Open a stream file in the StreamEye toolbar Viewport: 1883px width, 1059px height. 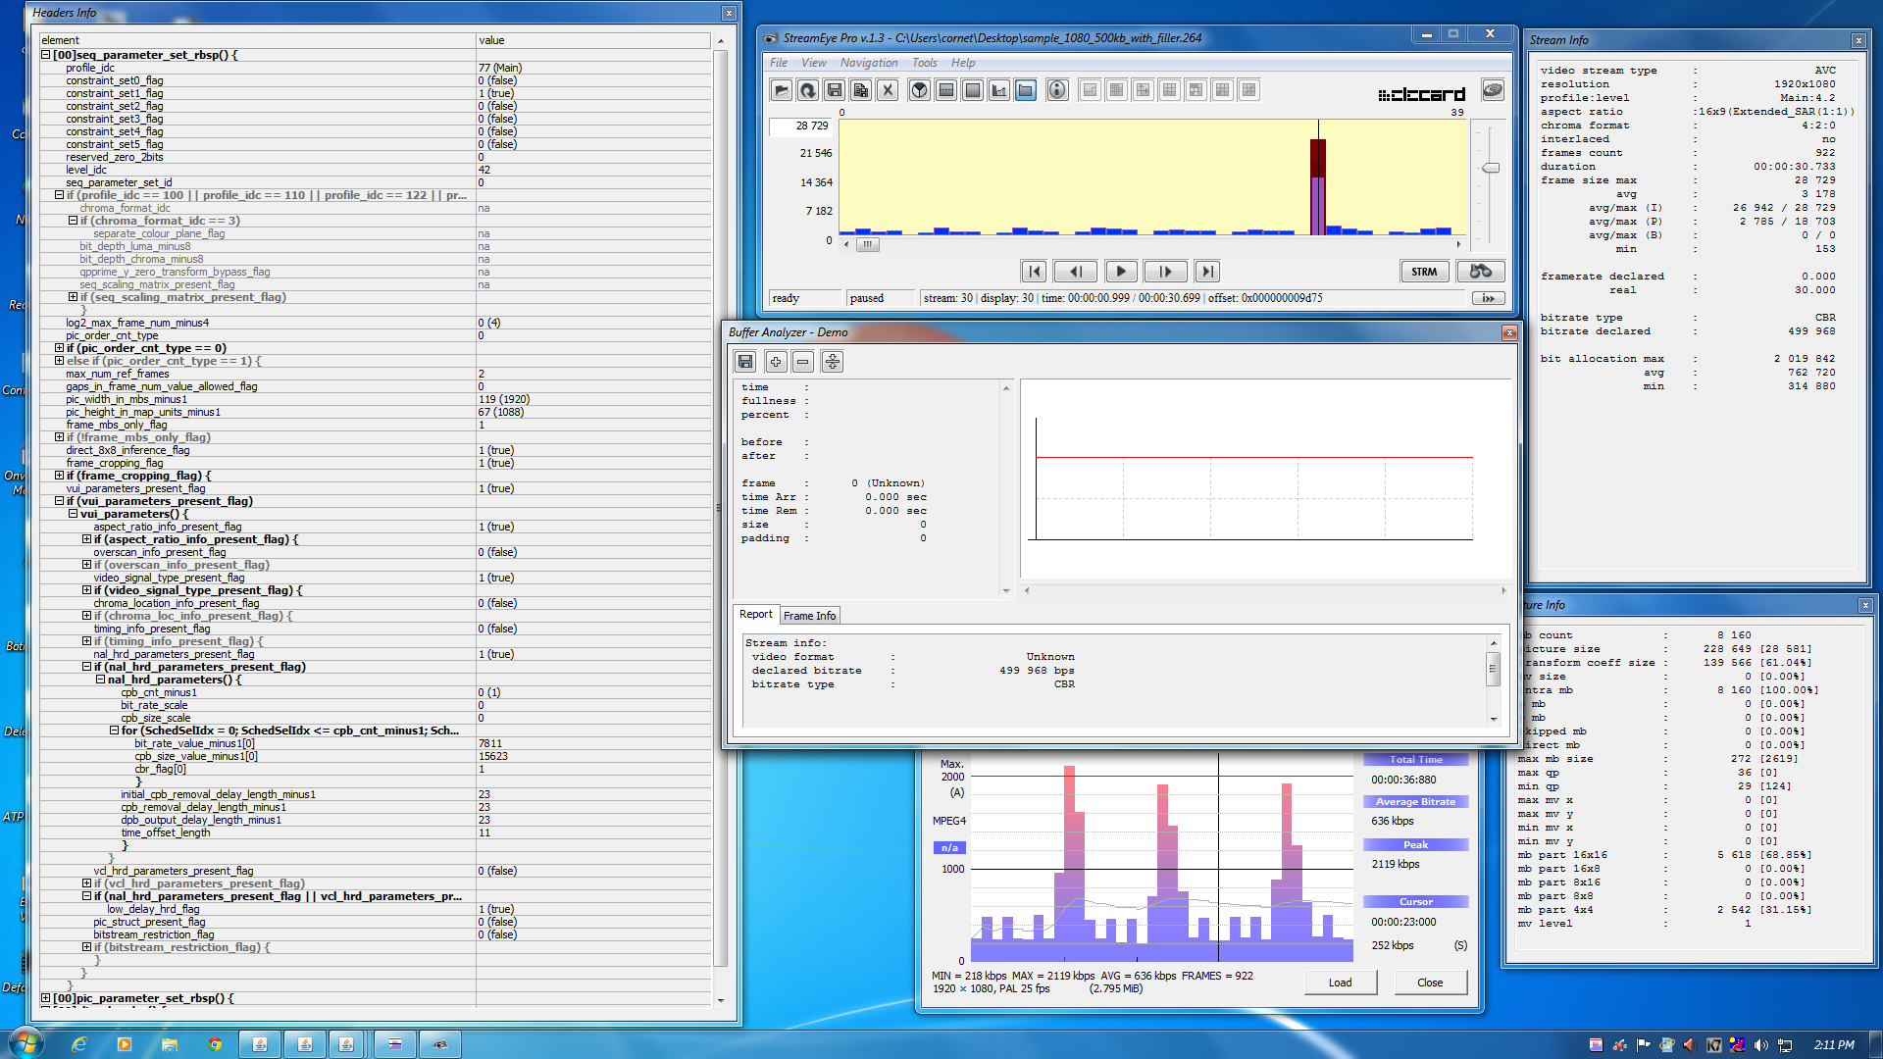(x=781, y=90)
